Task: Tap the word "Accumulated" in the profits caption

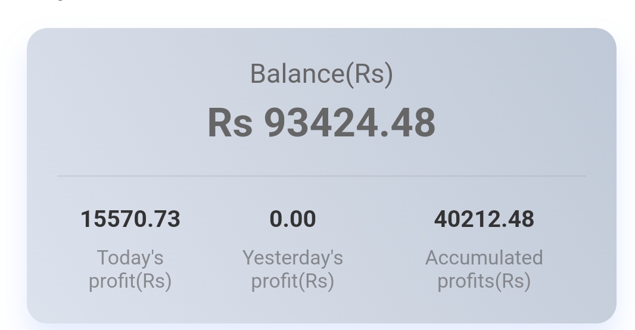Action: (484, 258)
